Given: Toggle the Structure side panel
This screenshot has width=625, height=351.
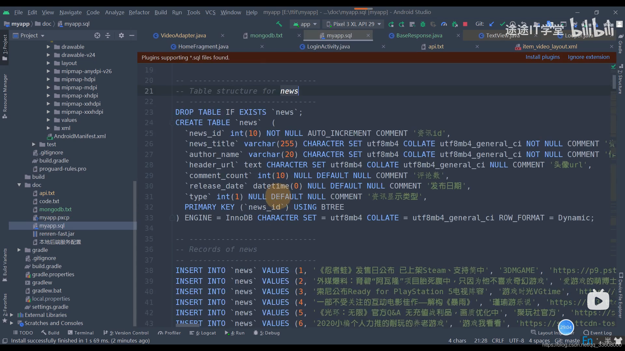Looking at the screenshot, I should pos(620,79).
